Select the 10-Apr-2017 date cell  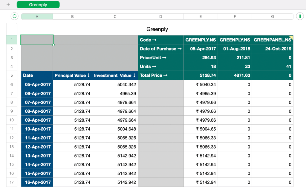(37, 129)
